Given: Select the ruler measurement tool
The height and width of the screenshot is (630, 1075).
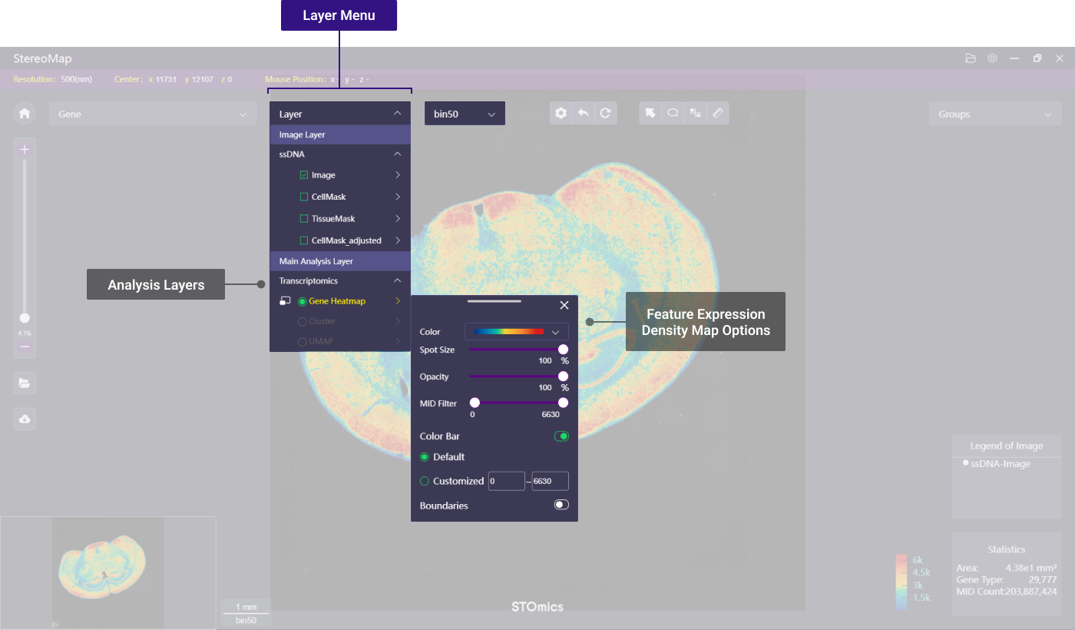Looking at the screenshot, I should (717, 113).
